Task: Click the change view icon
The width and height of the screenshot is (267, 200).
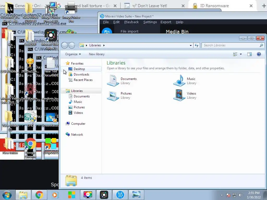Action: [x=235, y=54]
